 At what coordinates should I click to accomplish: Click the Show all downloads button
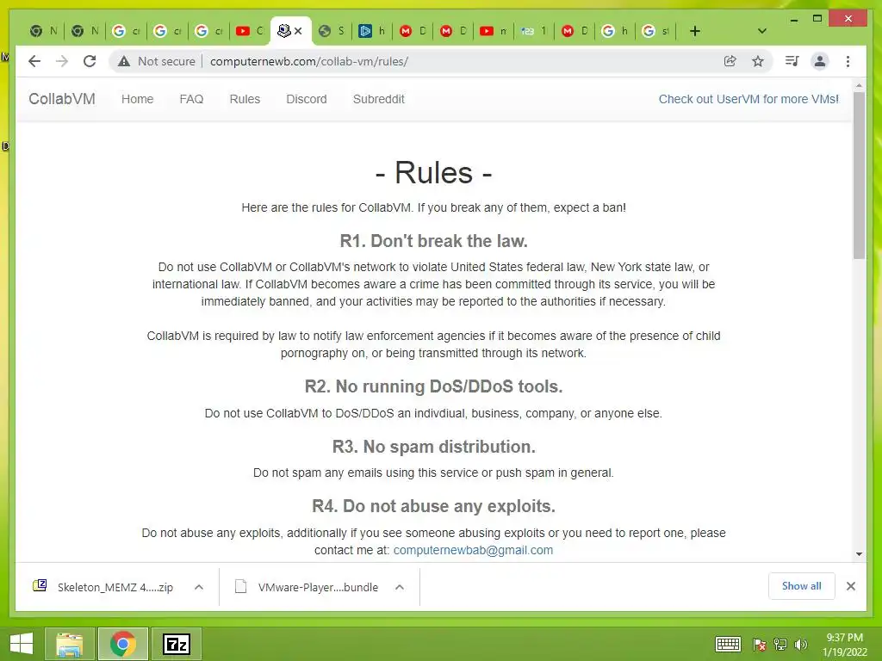pos(802,585)
